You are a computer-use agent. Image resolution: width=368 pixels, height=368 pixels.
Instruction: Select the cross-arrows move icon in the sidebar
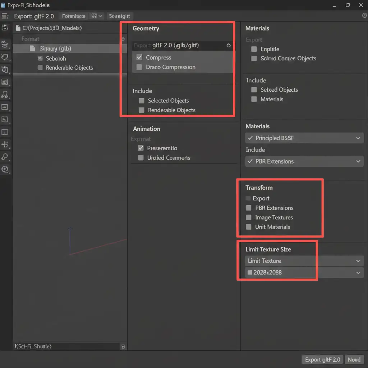click(x=5, y=144)
